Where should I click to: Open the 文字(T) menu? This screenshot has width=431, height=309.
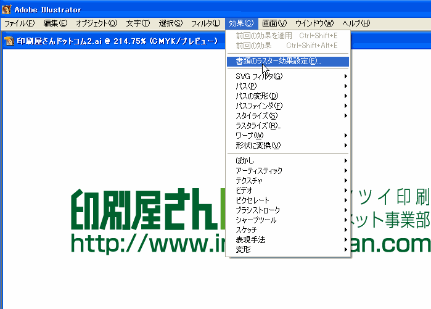(138, 23)
